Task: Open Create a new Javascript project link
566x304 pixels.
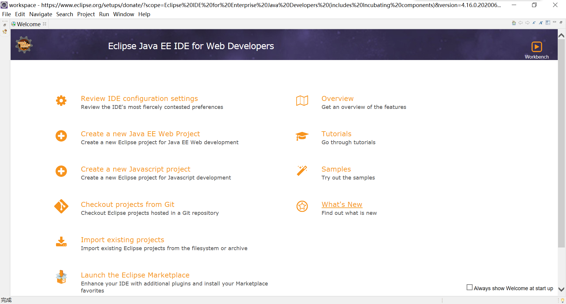Action: 136,169
